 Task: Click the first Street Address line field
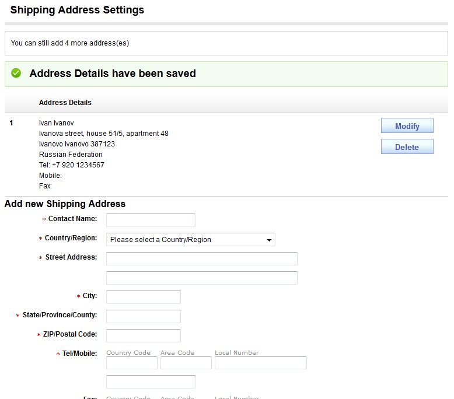201,258
